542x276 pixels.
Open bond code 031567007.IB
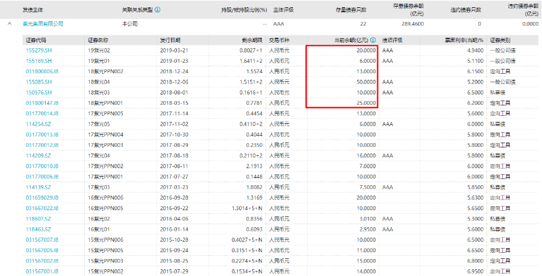[42, 240]
